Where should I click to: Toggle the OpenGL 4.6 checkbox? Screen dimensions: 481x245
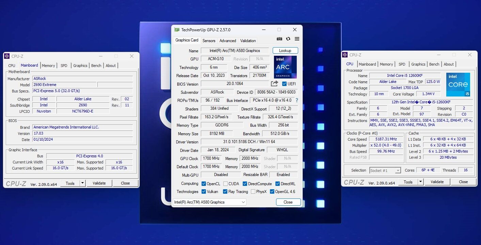coord(272,192)
